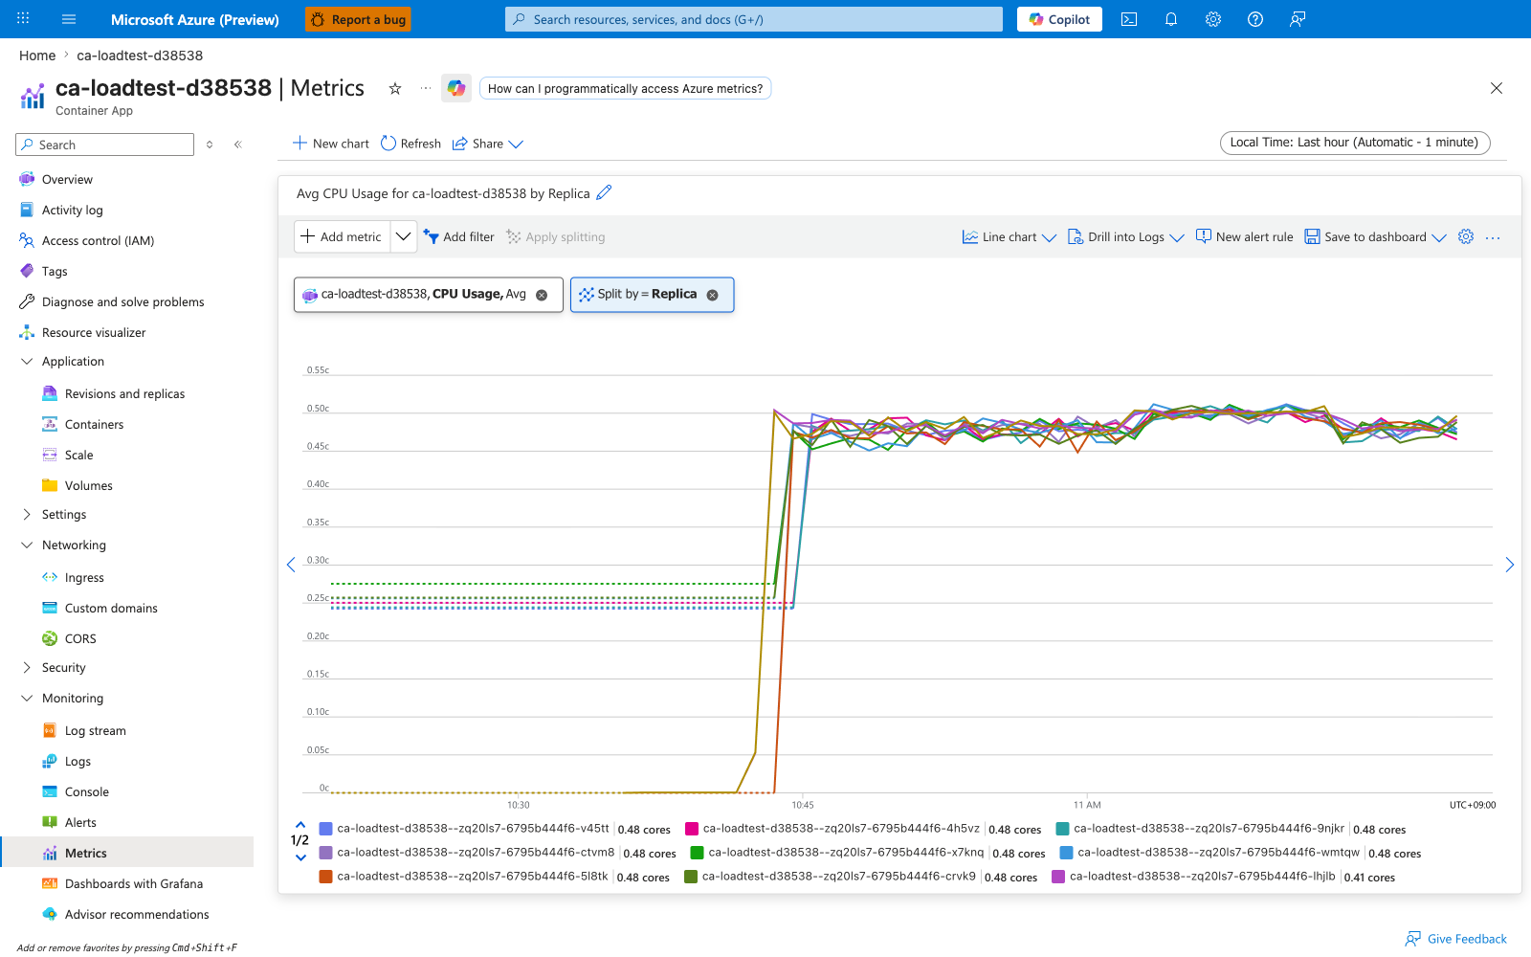
Task: Open Cloud Shell from the top bar
Action: coord(1129,19)
